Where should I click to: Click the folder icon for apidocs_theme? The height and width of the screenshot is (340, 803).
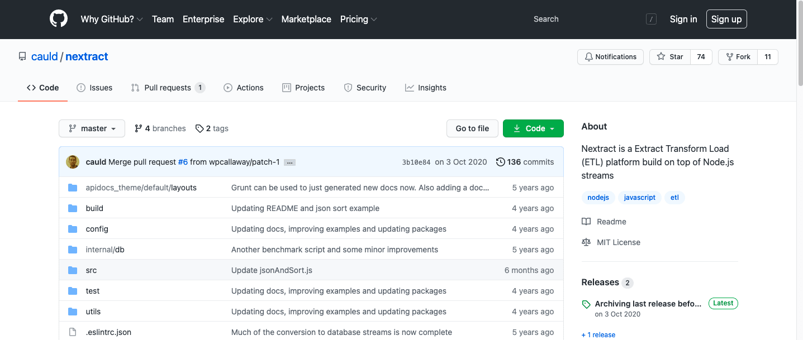pos(73,188)
